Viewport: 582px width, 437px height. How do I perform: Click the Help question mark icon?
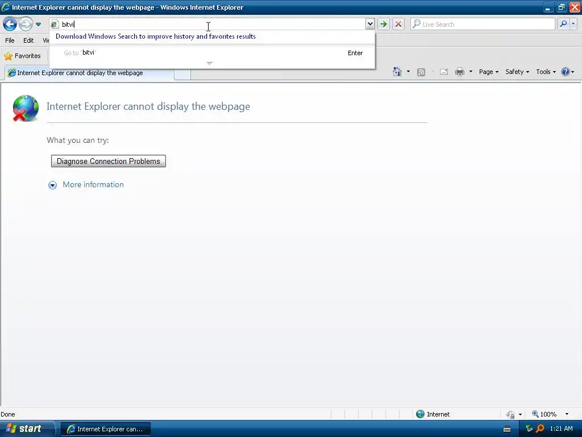point(566,72)
